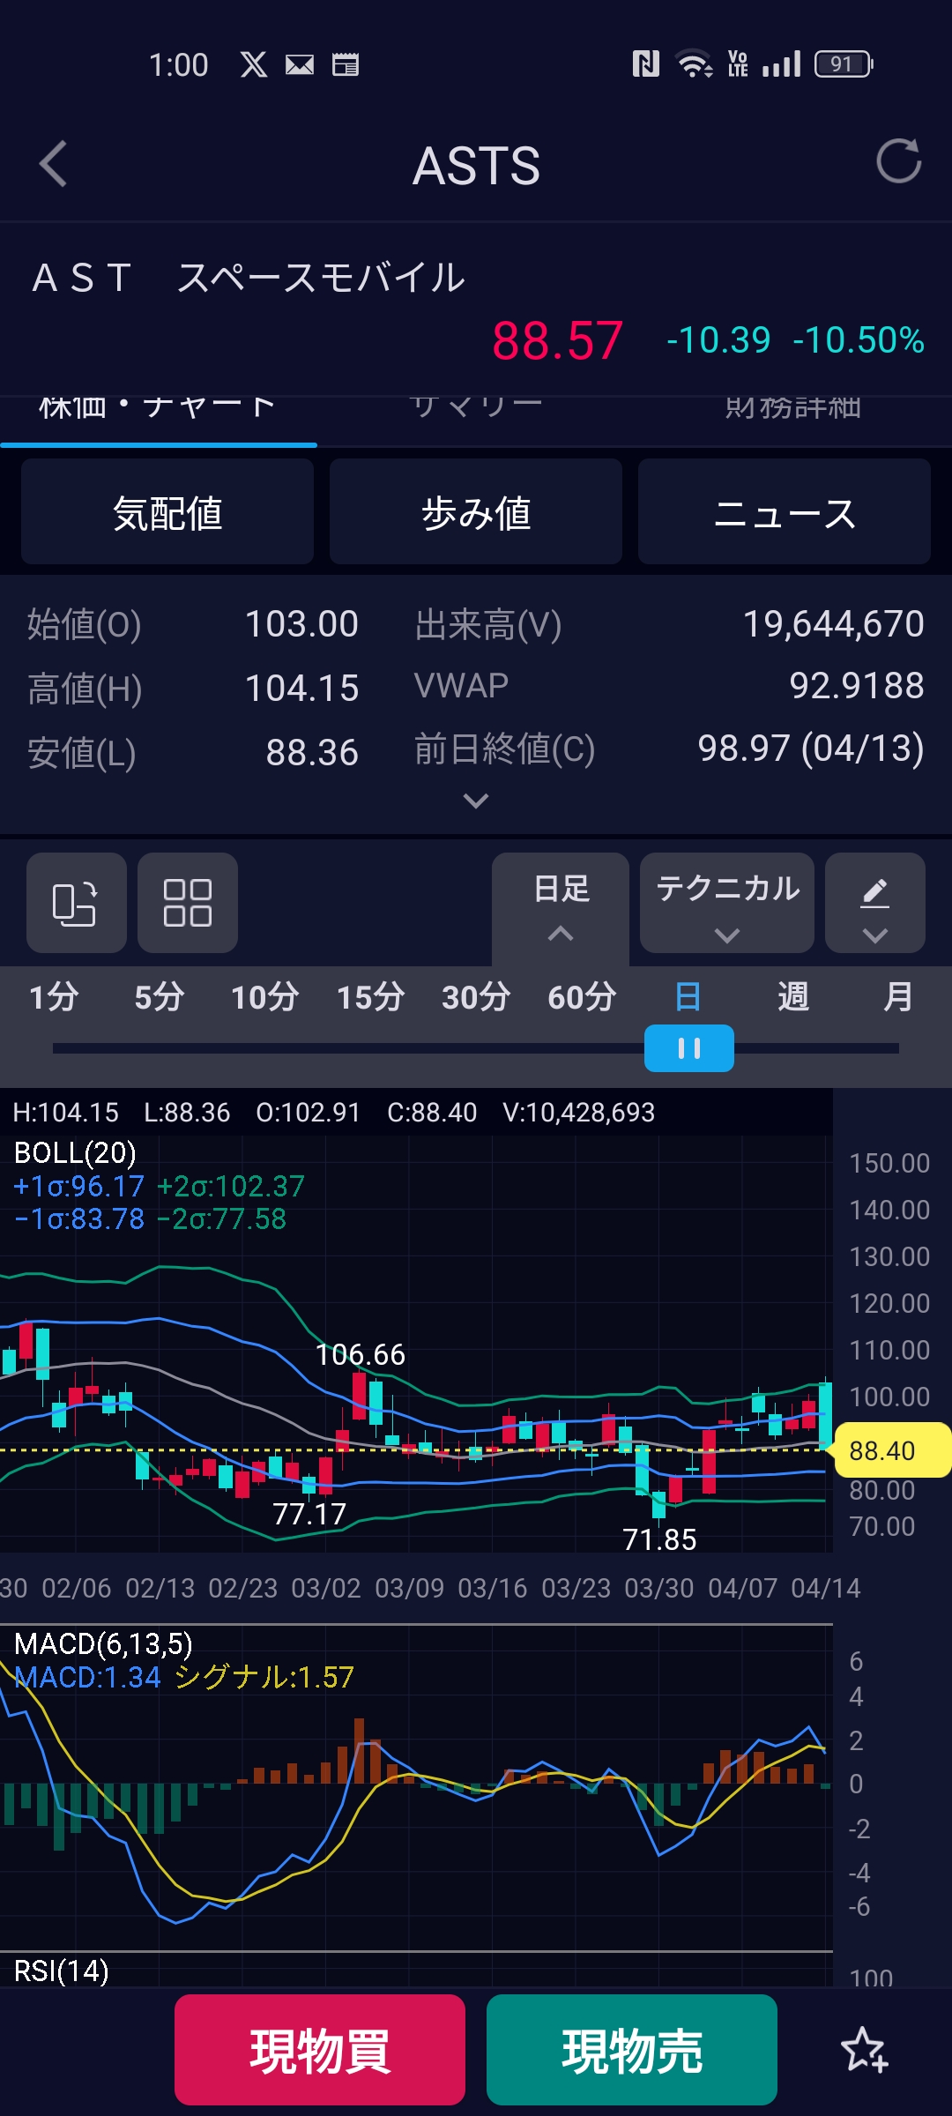Open the pencil drawing tool
The height and width of the screenshot is (2116, 952).
[x=874, y=903]
